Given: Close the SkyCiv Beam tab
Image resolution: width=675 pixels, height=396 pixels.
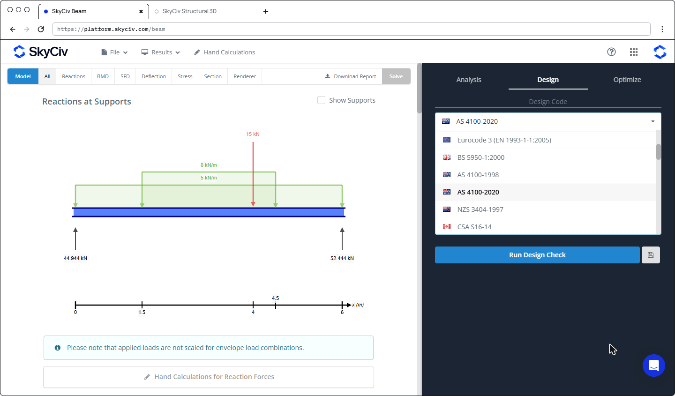Looking at the screenshot, I should pos(141,11).
